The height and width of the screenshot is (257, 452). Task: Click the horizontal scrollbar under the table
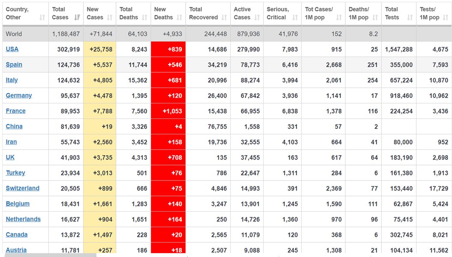(51, 255)
